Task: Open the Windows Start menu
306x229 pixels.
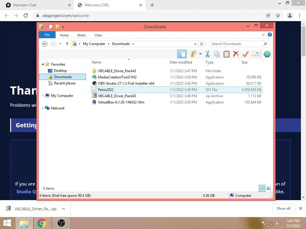Action: (x=7, y=223)
